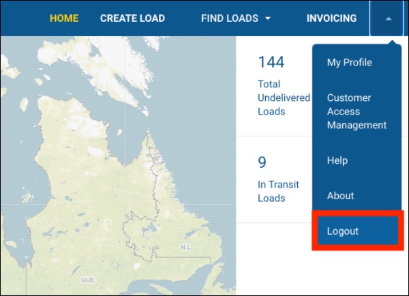Click the 9 in-transit count
The height and width of the screenshot is (296, 409).
[x=262, y=162]
